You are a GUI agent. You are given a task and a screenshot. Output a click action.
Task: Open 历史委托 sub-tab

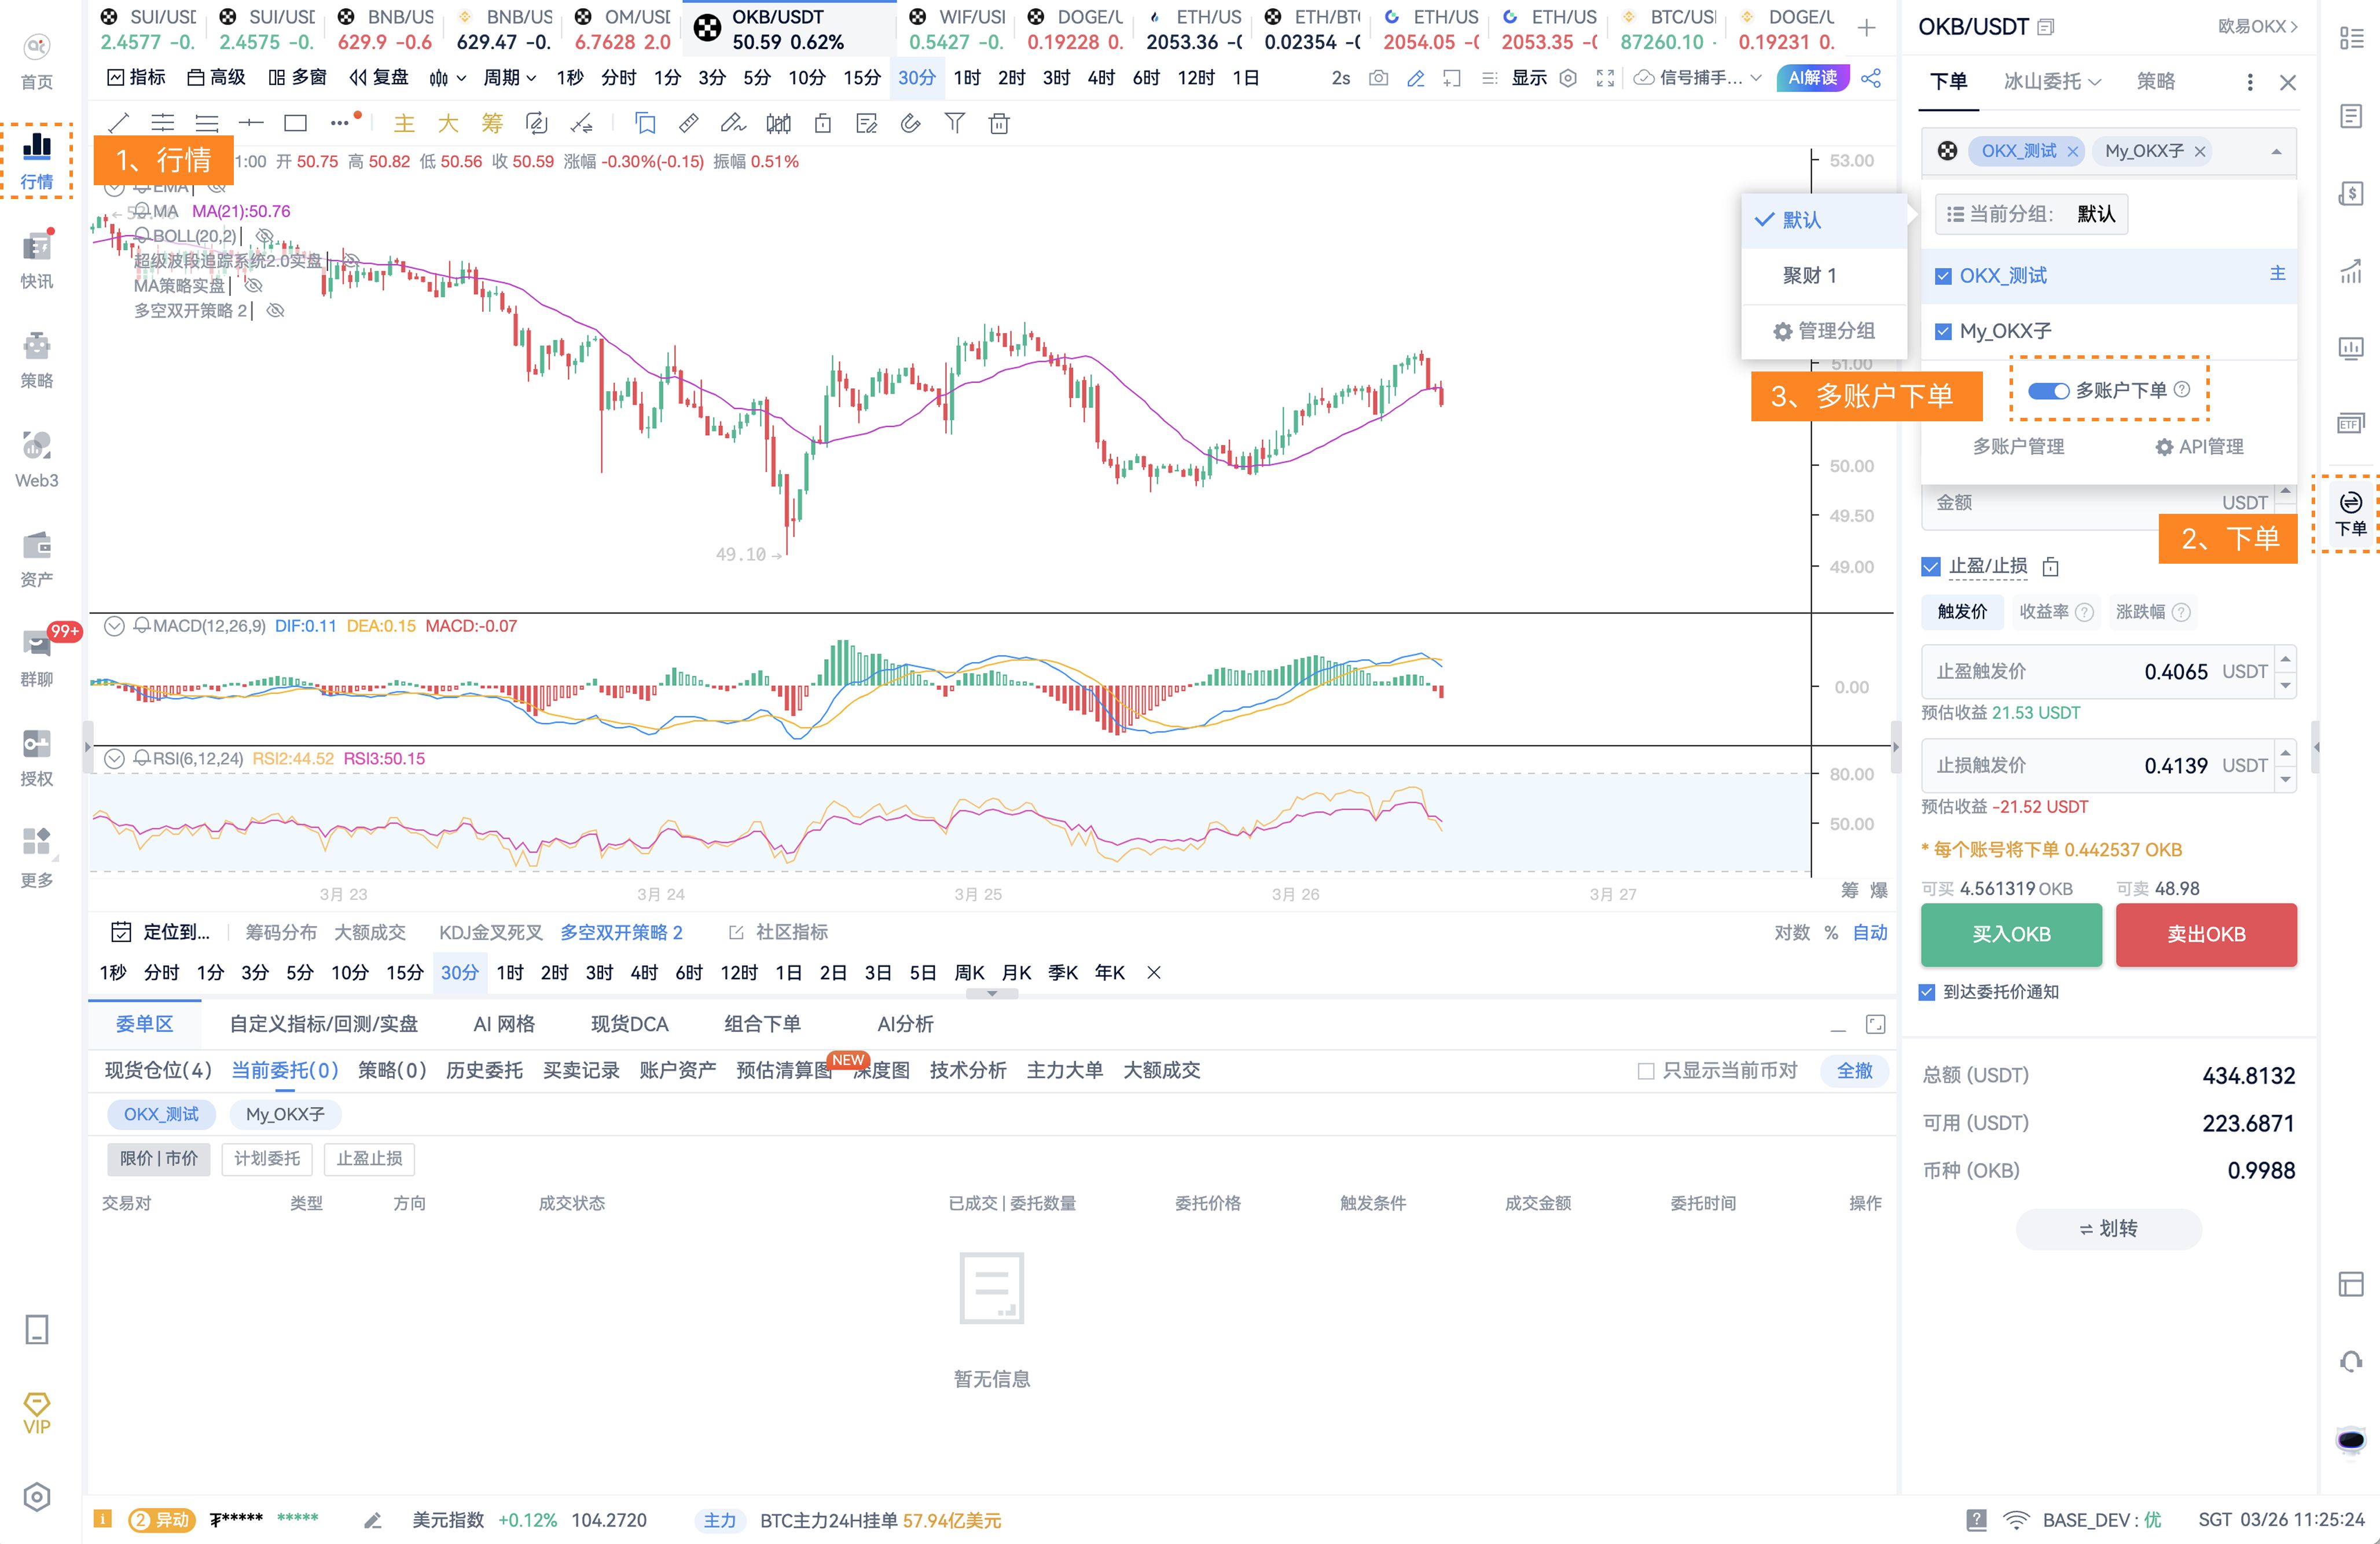484,1071
